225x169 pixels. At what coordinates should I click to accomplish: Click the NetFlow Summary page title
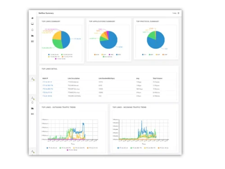pos(46,13)
